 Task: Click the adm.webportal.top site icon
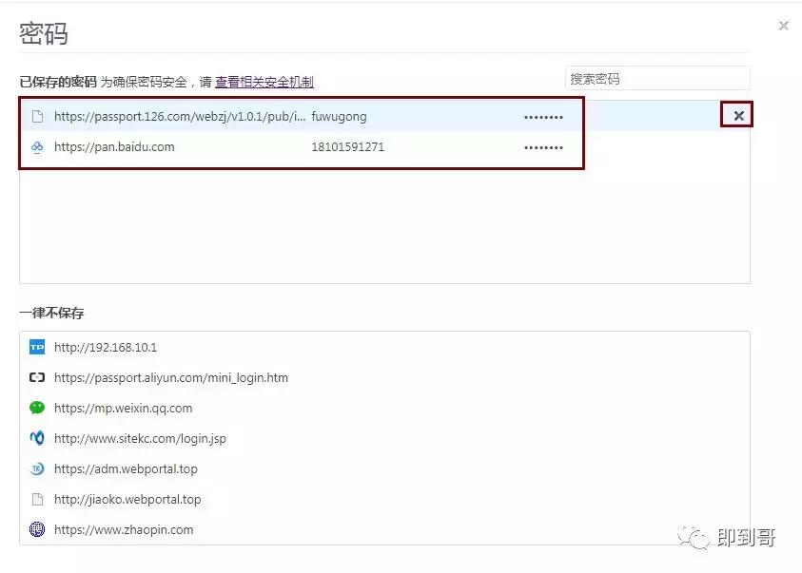(x=37, y=468)
